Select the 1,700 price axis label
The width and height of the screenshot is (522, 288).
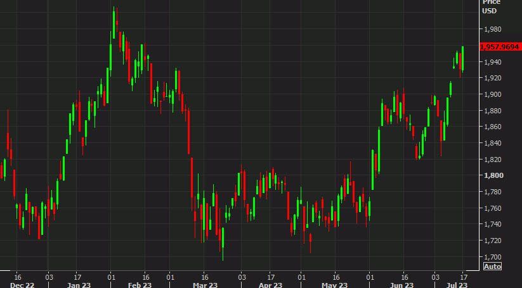492,256
